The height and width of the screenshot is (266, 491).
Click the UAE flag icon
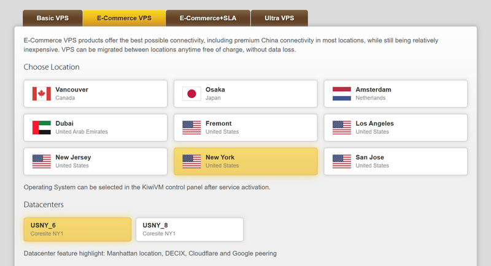[41, 127]
